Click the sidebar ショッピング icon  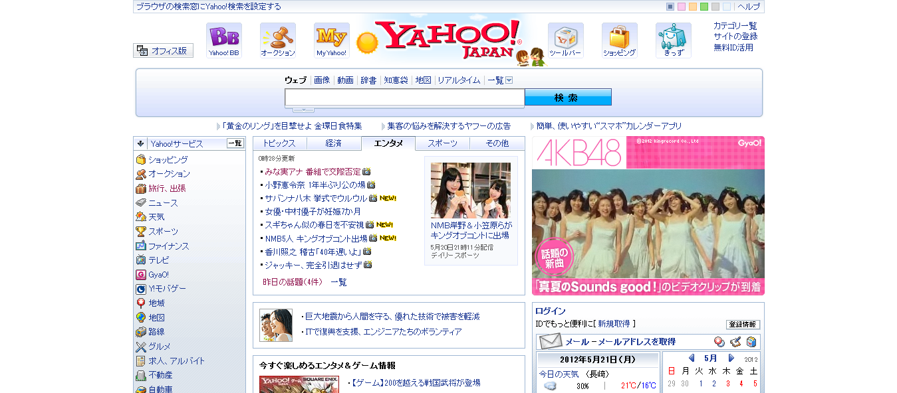pyautogui.click(x=141, y=159)
